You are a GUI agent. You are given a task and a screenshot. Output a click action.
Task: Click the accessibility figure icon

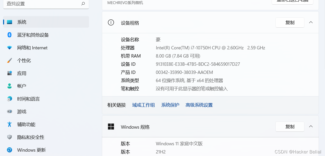pyautogui.click(x=9, y=124)
